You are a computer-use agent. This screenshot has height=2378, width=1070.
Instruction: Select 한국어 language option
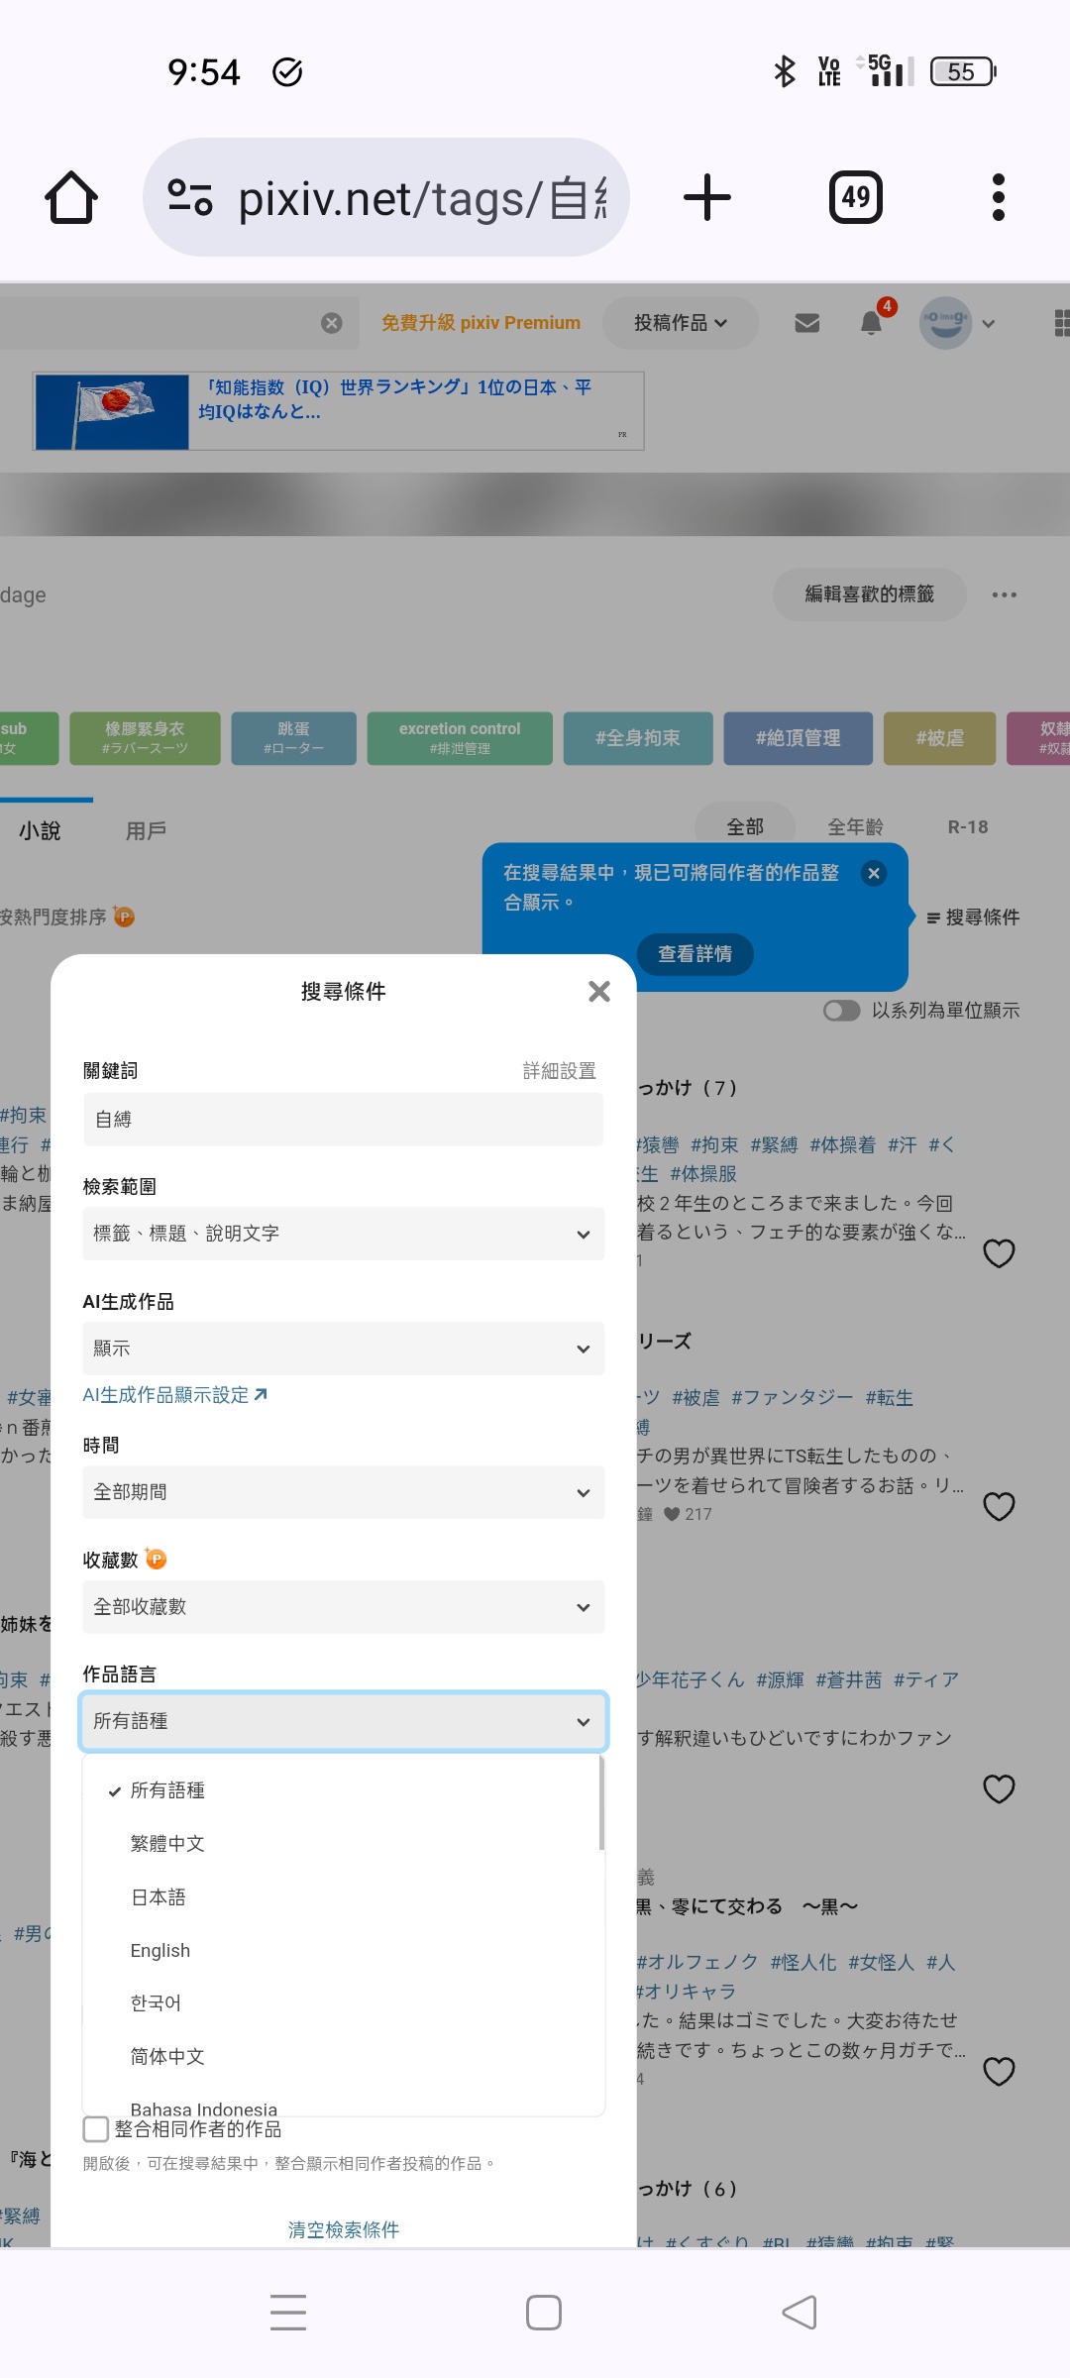coord(342,2003)
